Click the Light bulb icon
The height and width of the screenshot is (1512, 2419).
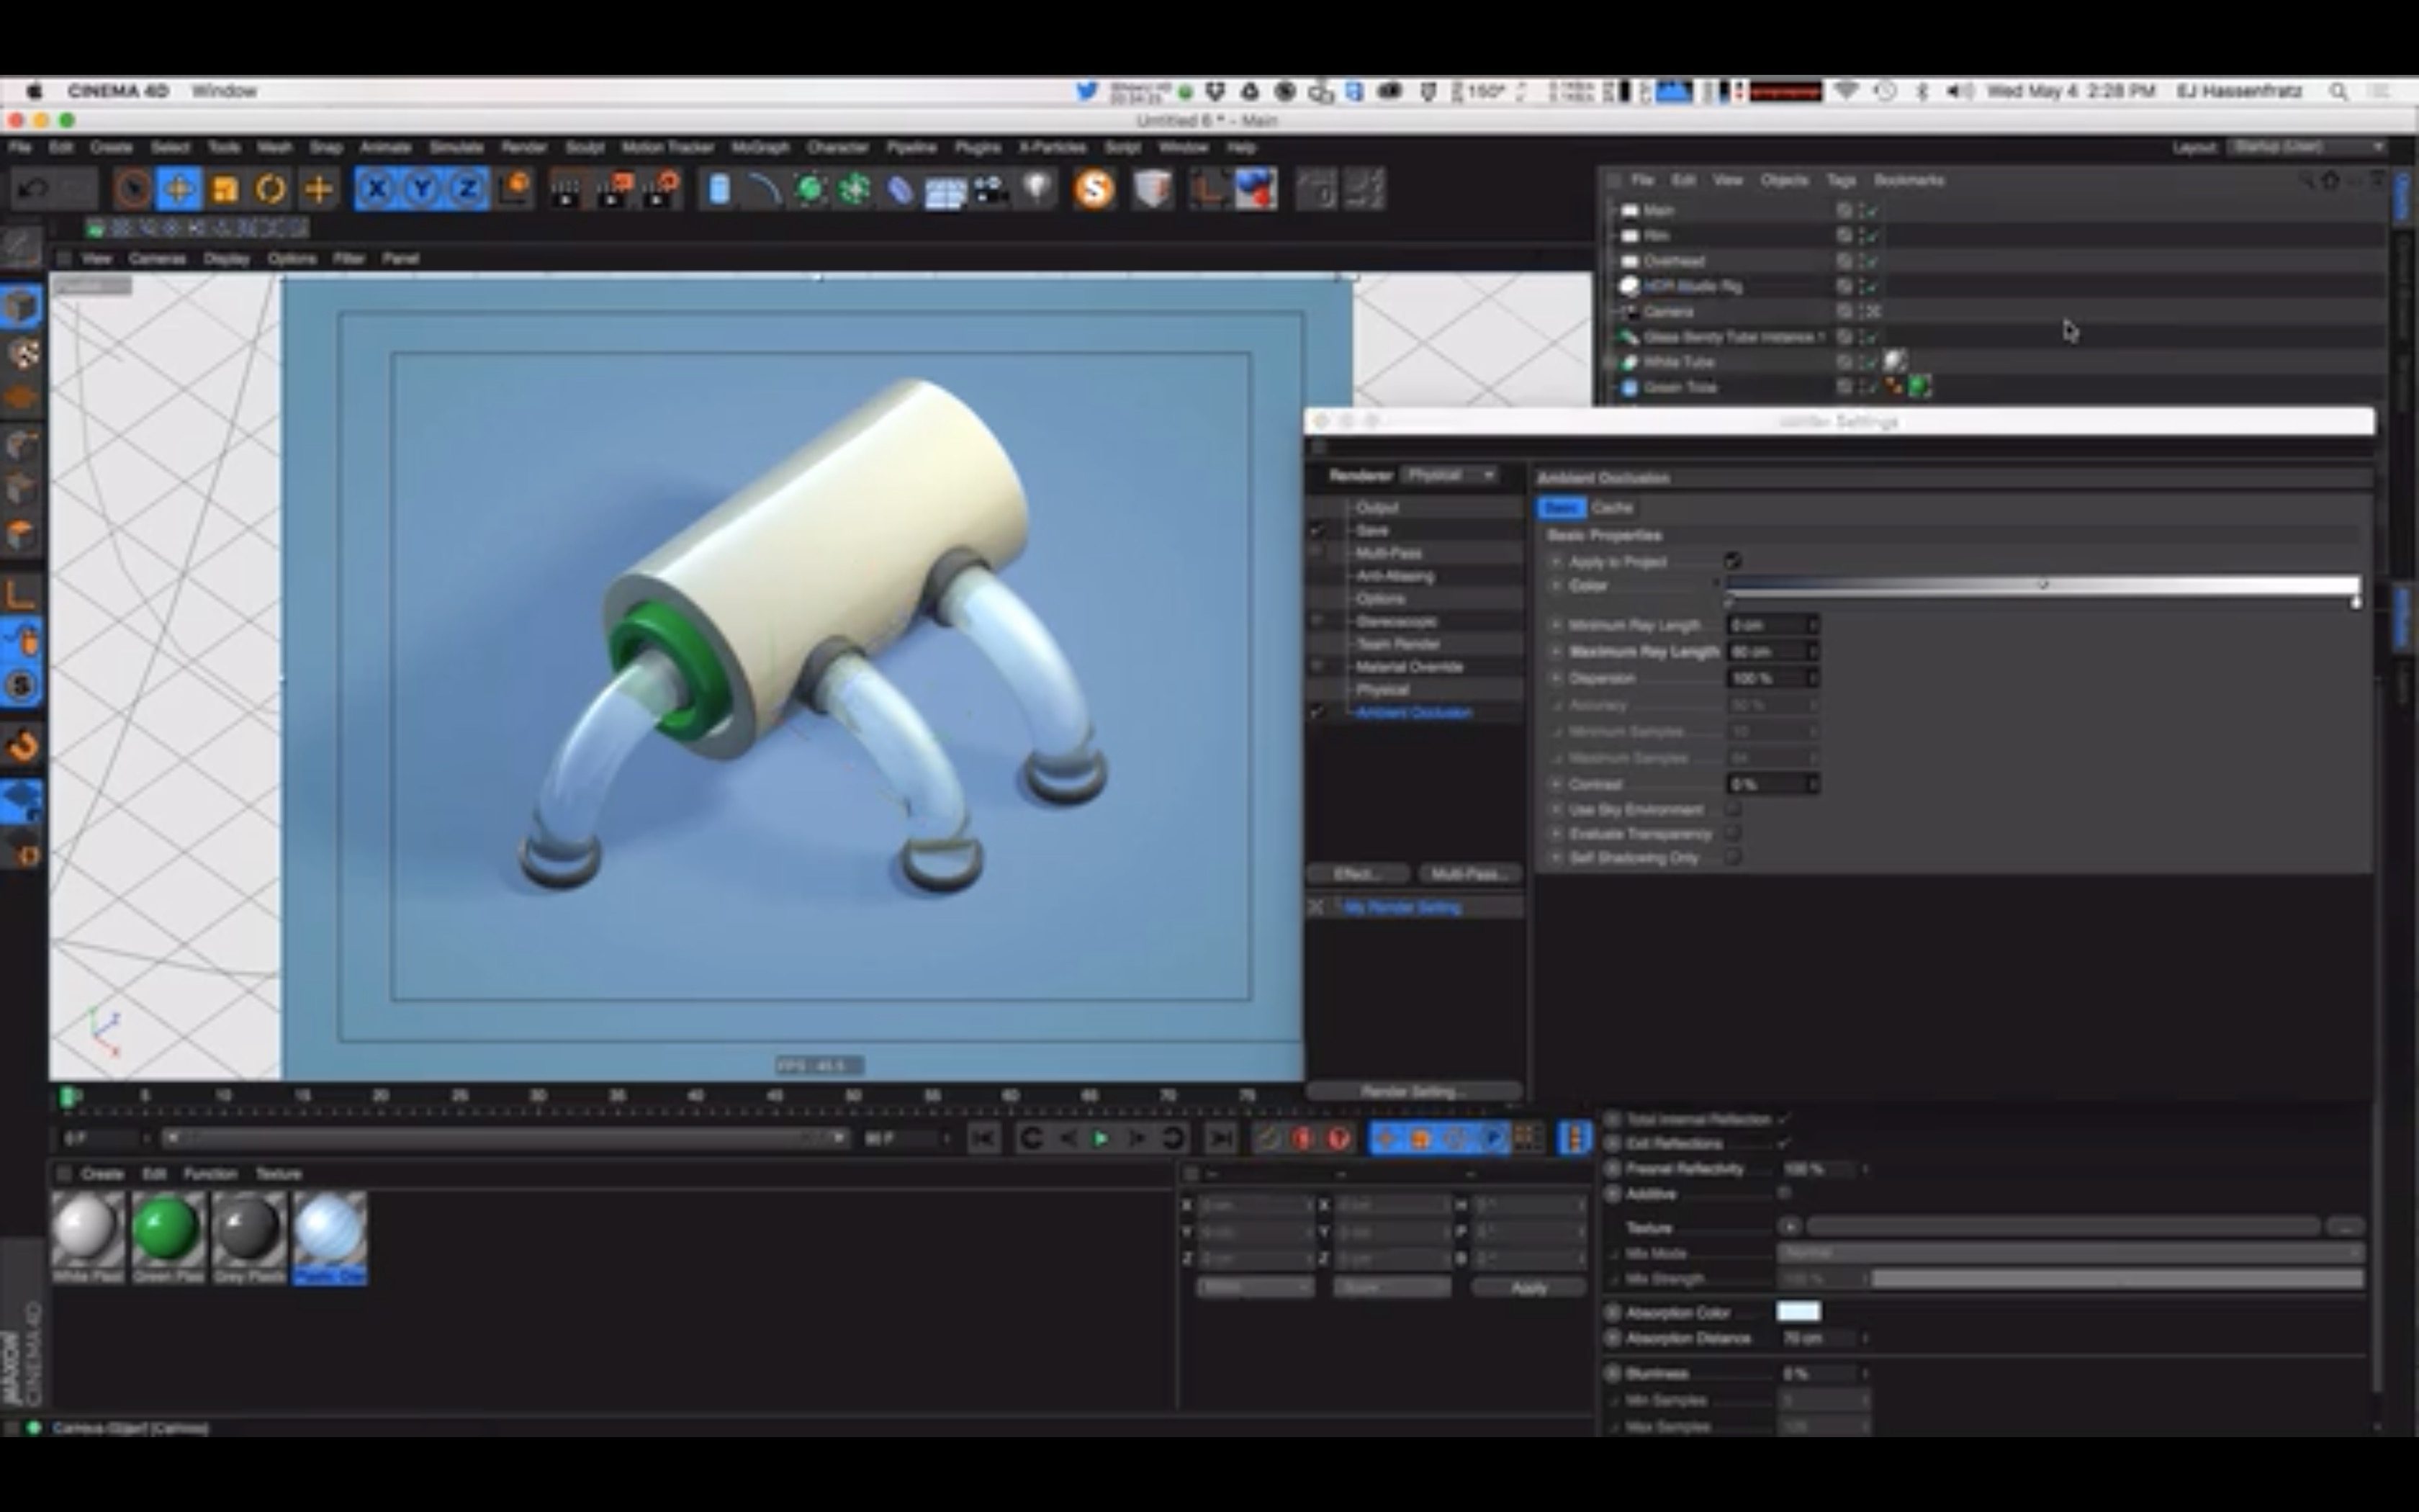(1037, 189)
